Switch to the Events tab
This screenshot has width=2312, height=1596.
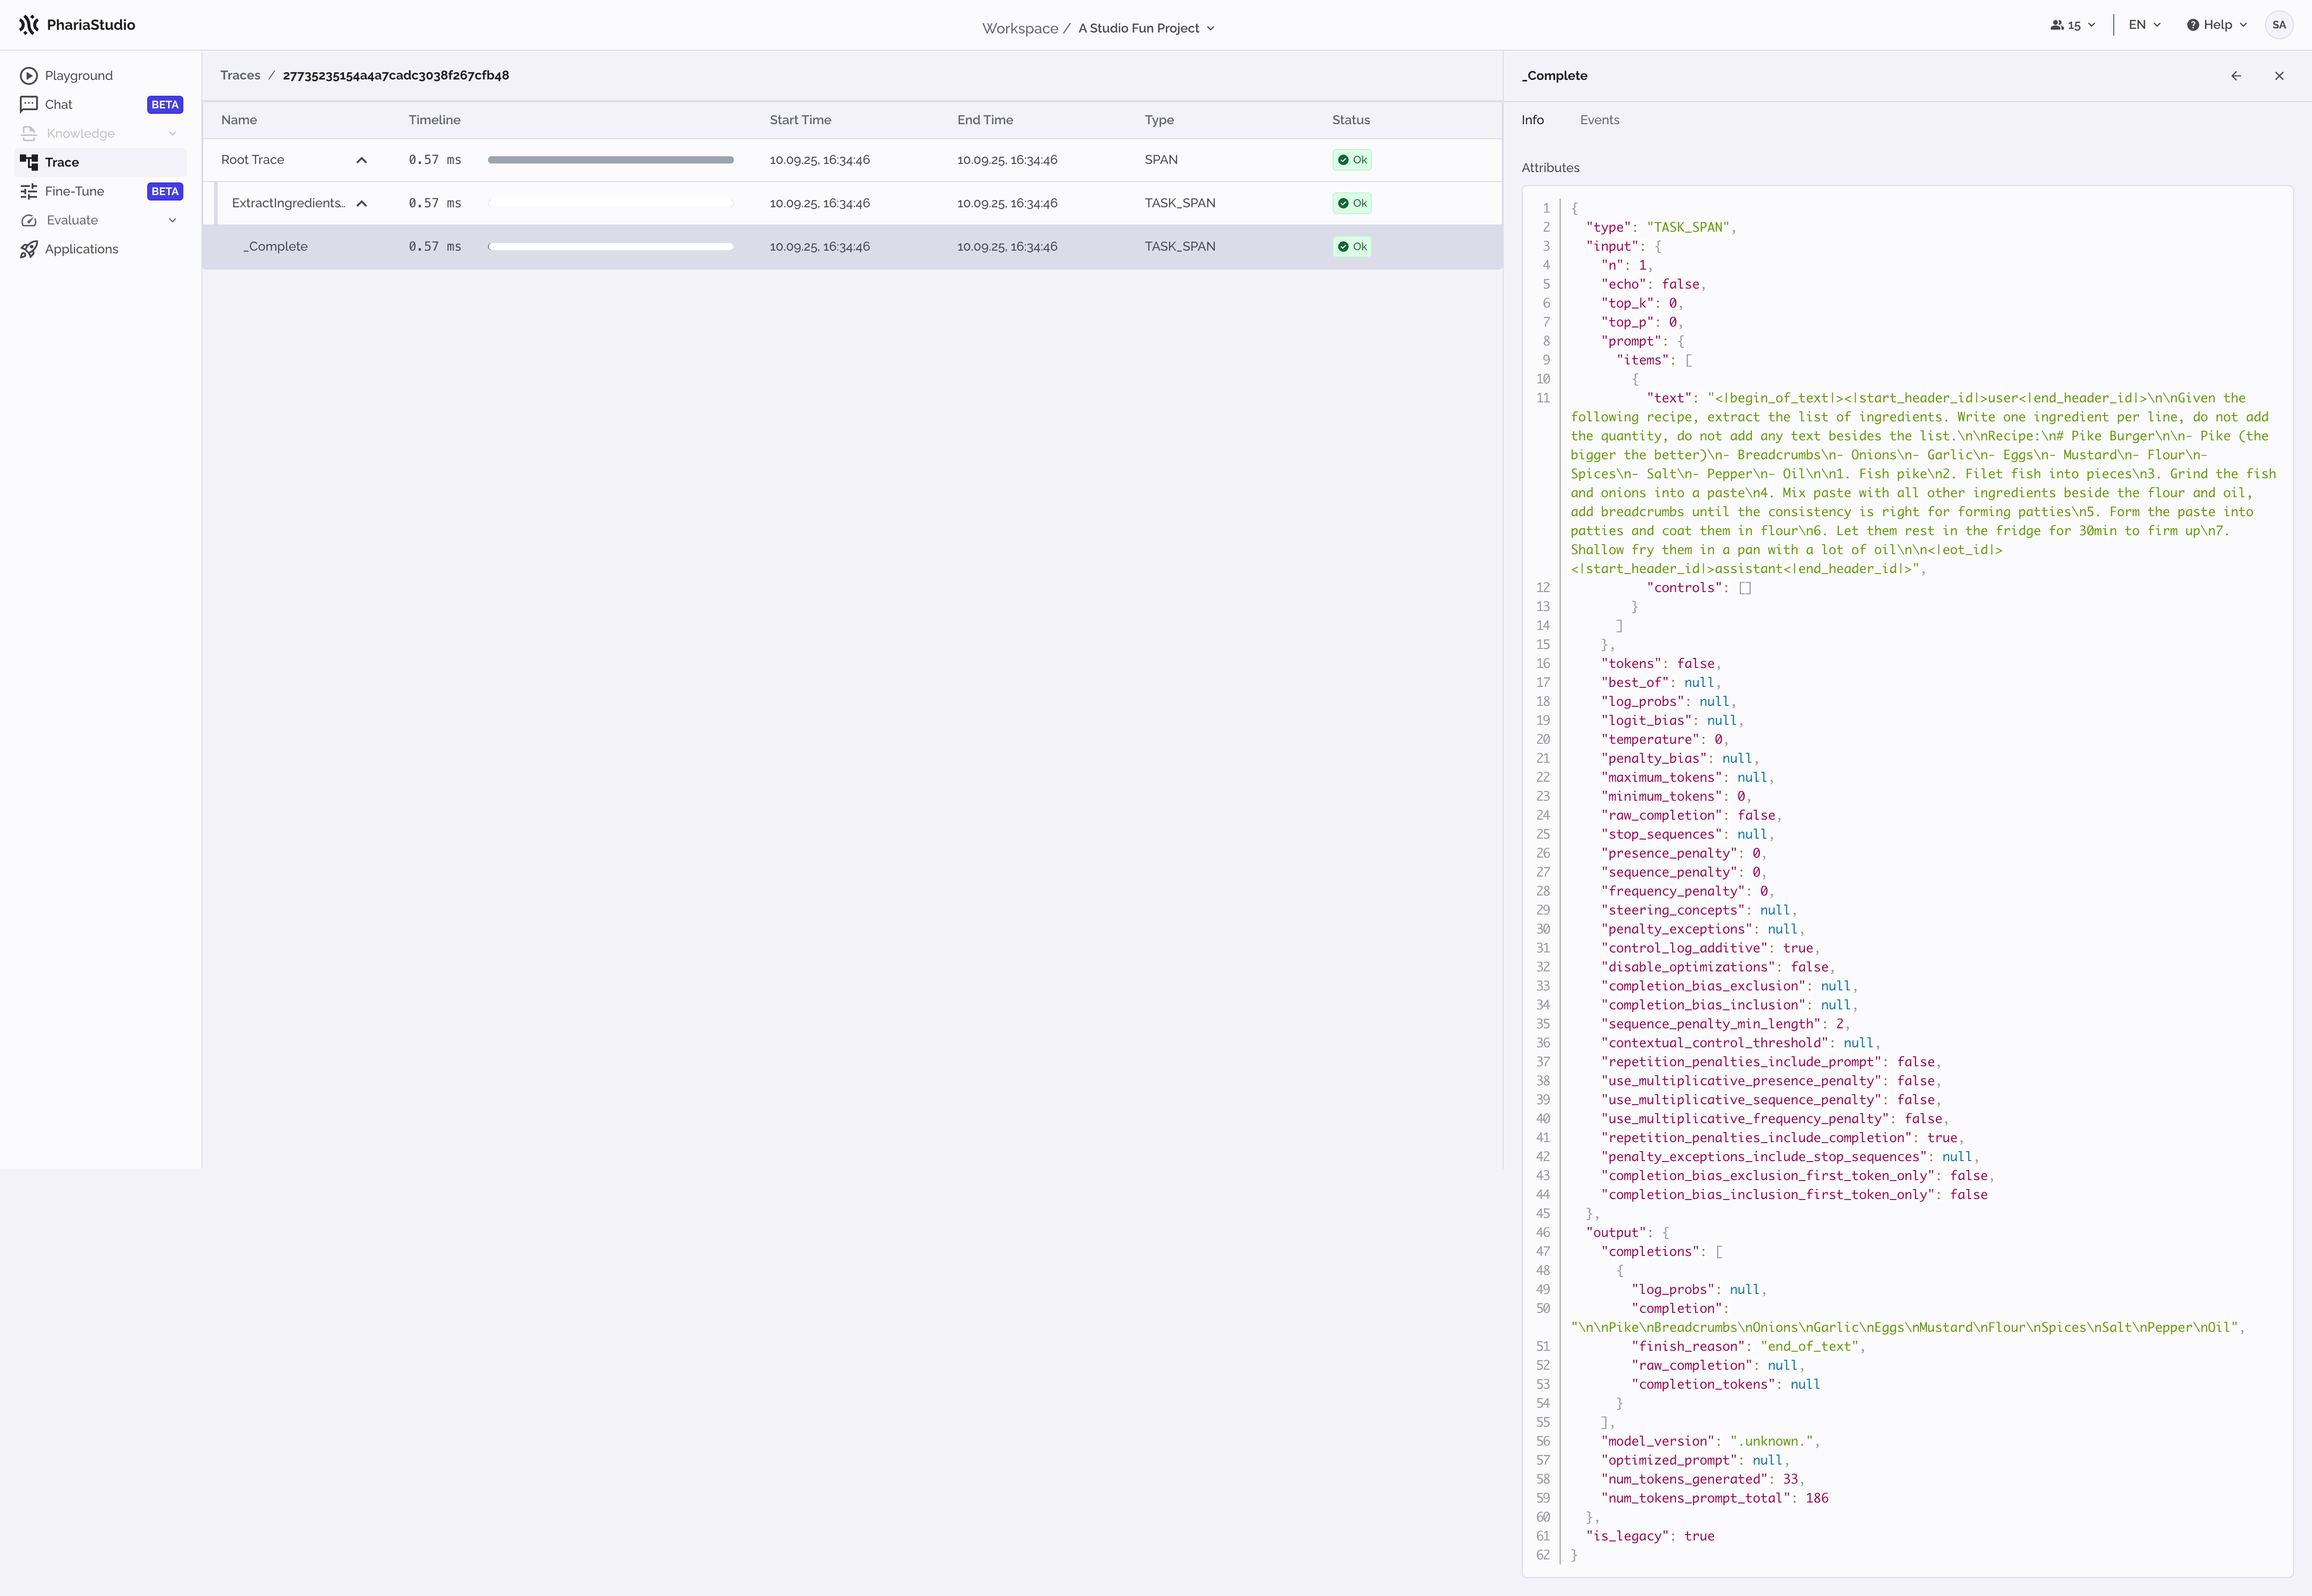coord(1600,120)
